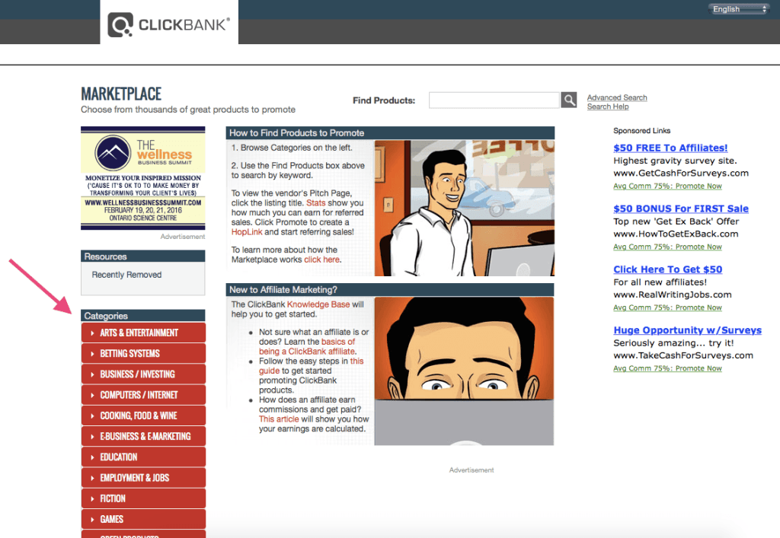
Task: Expand the Betting Systems category arrow
Action: [92, 354]
